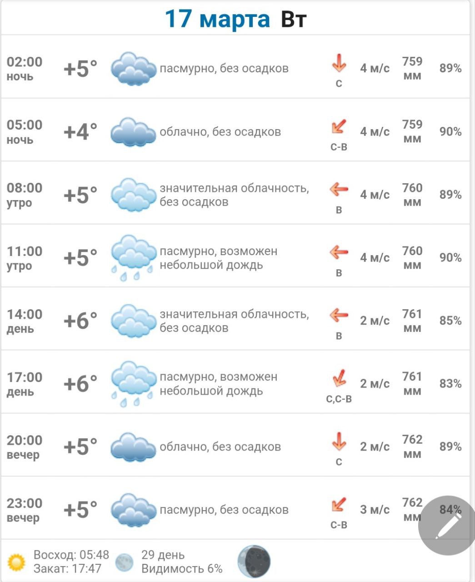Select the 17 марта date header
The image size is (475, 582).
pyautogui.click(x=217, y=19)
